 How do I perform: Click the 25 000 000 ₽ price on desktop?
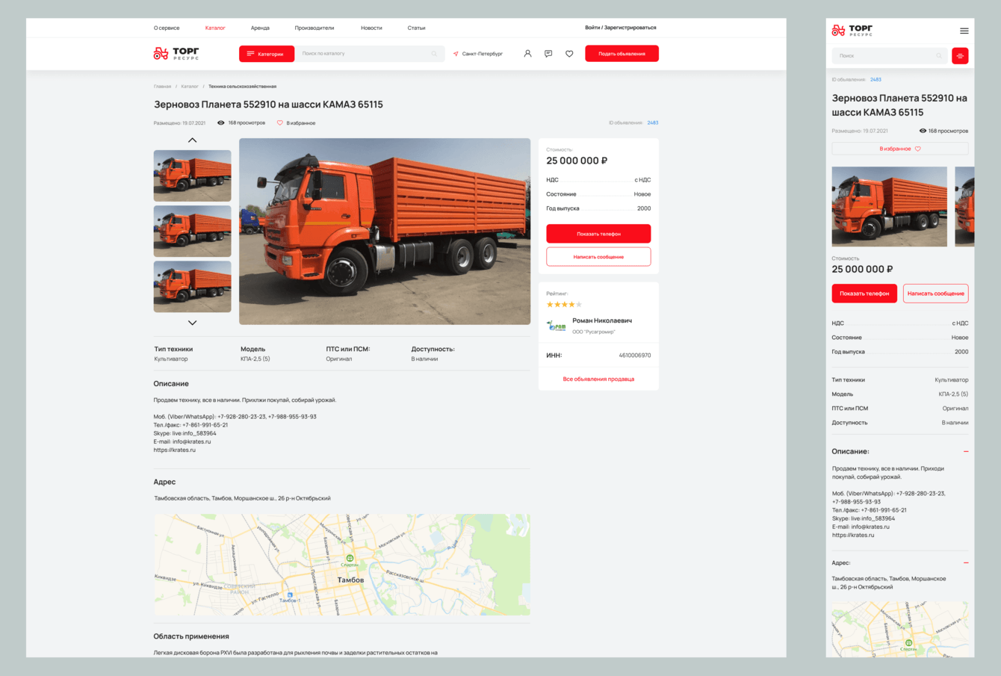tap(577, 161)
